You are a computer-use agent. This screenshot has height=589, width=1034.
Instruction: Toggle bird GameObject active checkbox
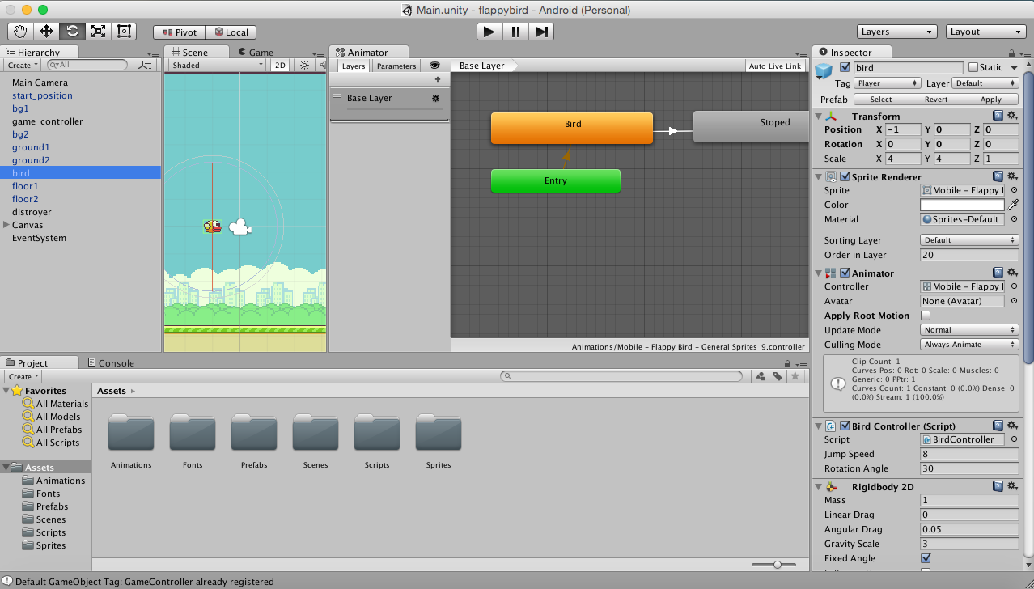pyautogui.click(x=845, y=67)
